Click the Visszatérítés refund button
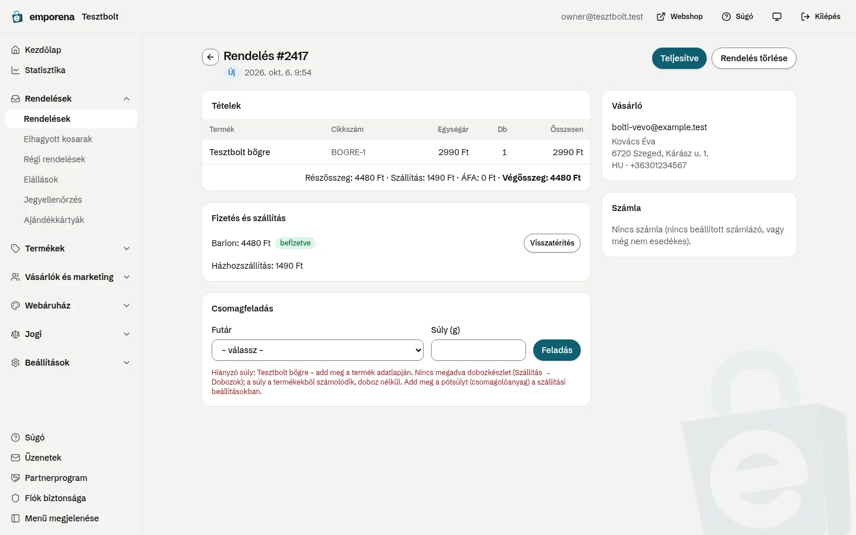The image size is (856, 535). pos(552,243)
